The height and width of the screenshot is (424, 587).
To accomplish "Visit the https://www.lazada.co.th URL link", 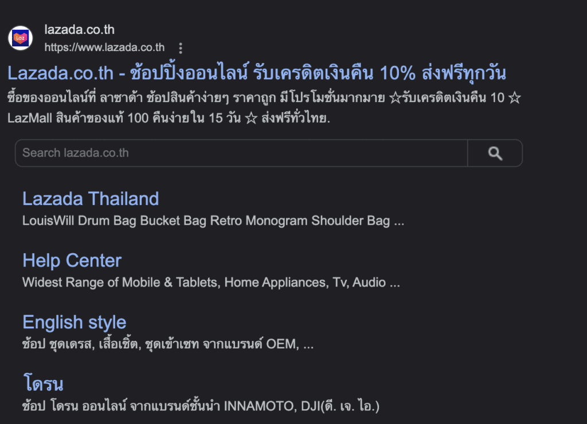I will tap(104, 48).
